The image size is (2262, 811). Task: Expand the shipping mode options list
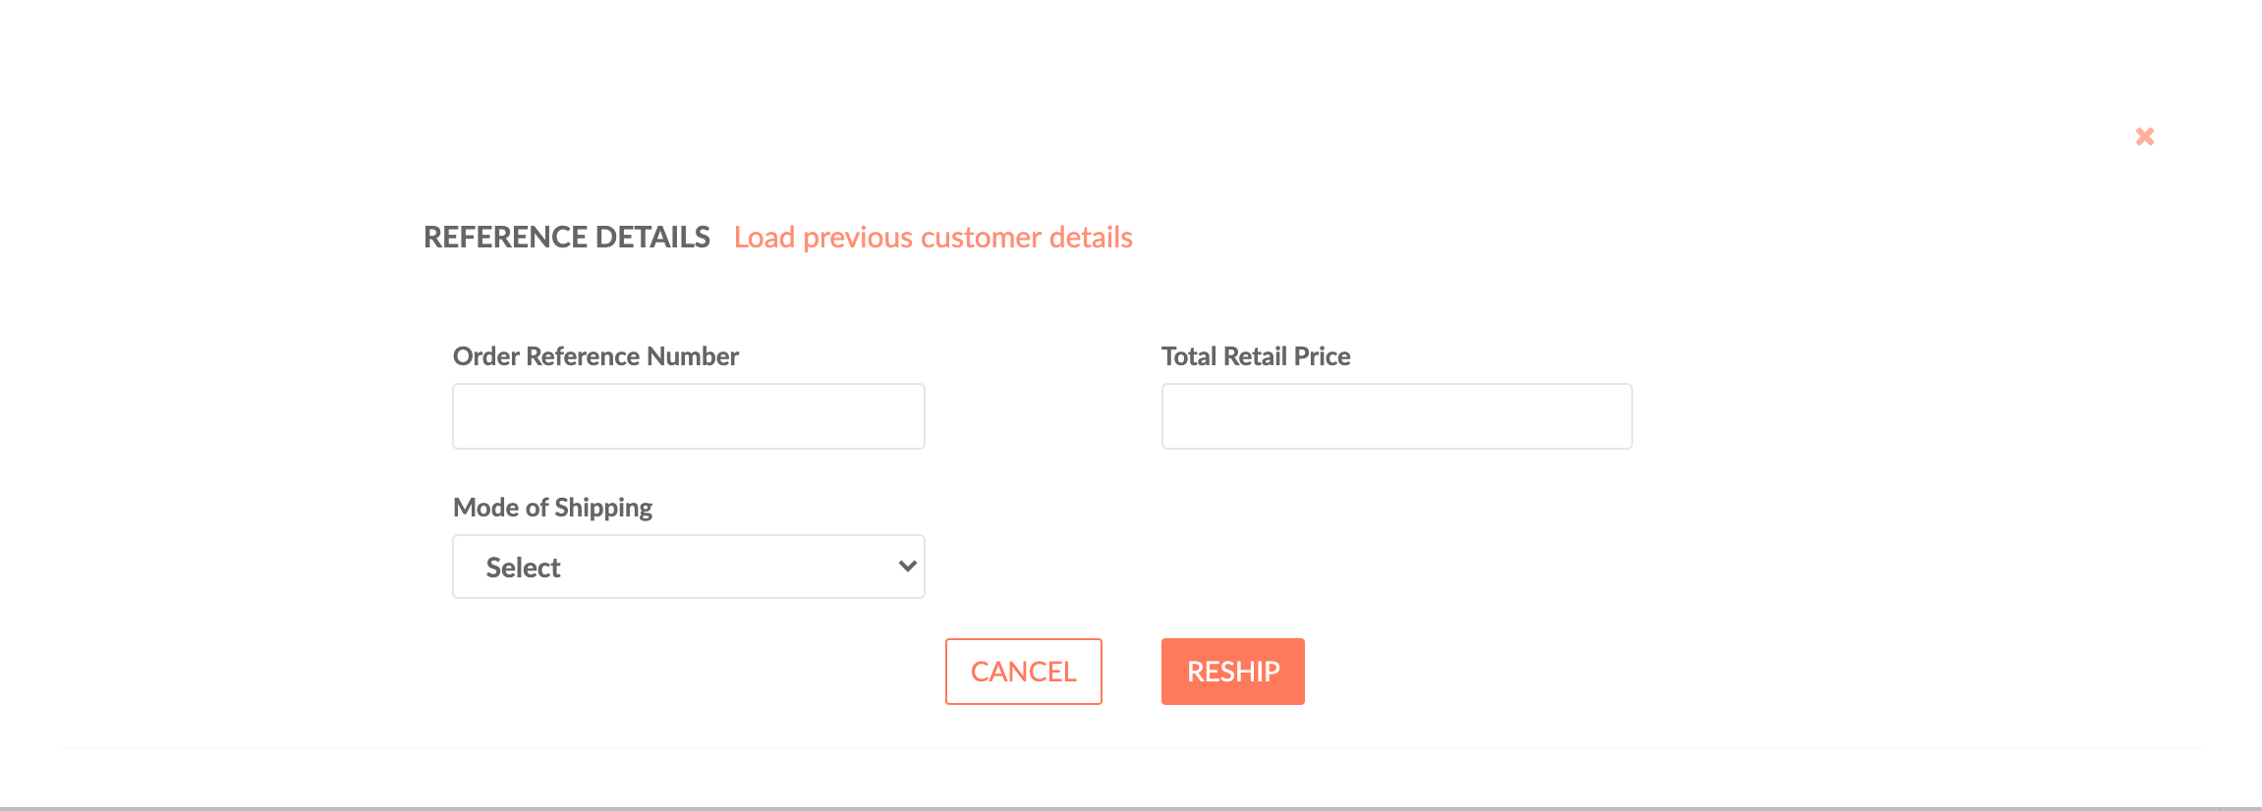(689, 567)
